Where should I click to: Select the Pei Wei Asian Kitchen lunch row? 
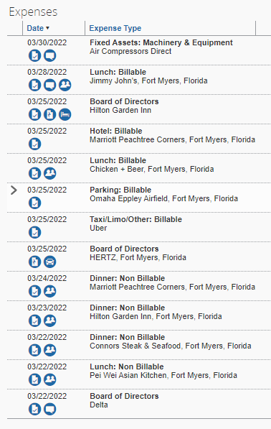click(x=139, y=374)
